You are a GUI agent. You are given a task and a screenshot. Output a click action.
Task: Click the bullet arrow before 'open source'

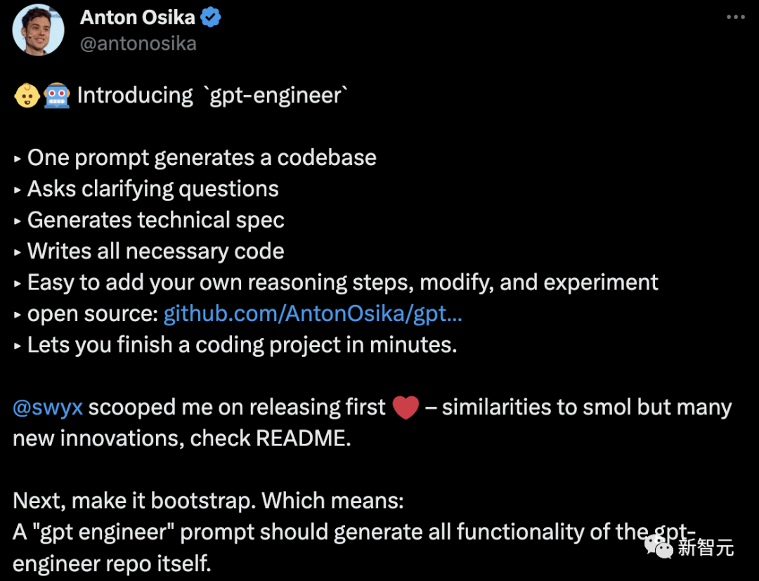tap(16, 313)
